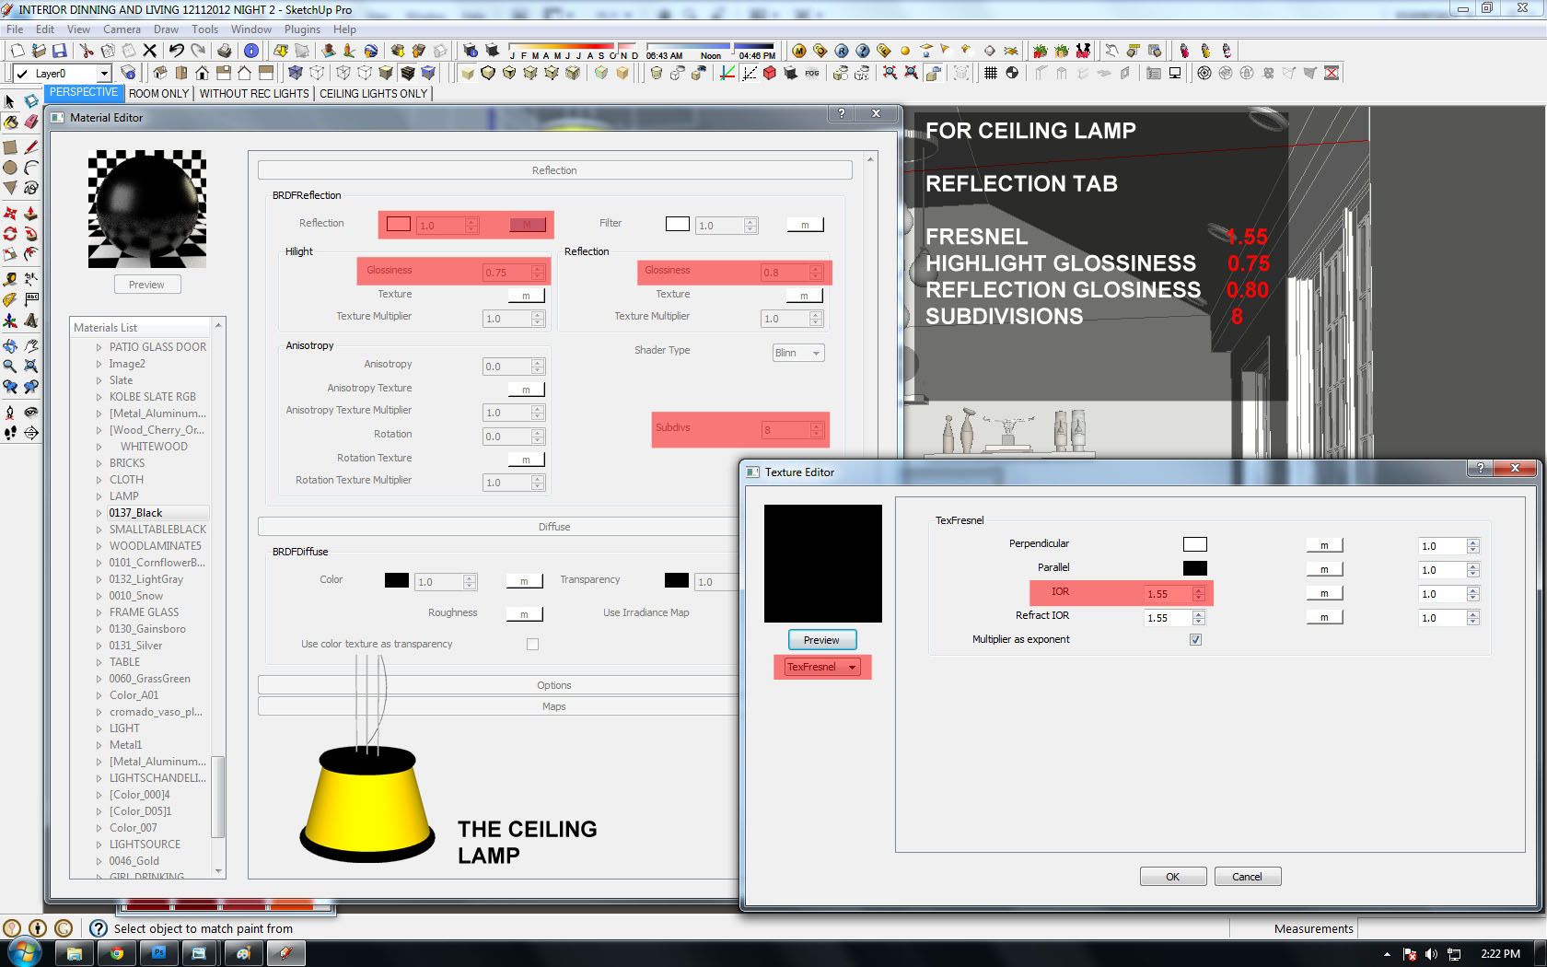This screenshot has width=1547, height=967.
Task: Open the Camera menu
Action: pyautogui.click(x=122, y=29)
